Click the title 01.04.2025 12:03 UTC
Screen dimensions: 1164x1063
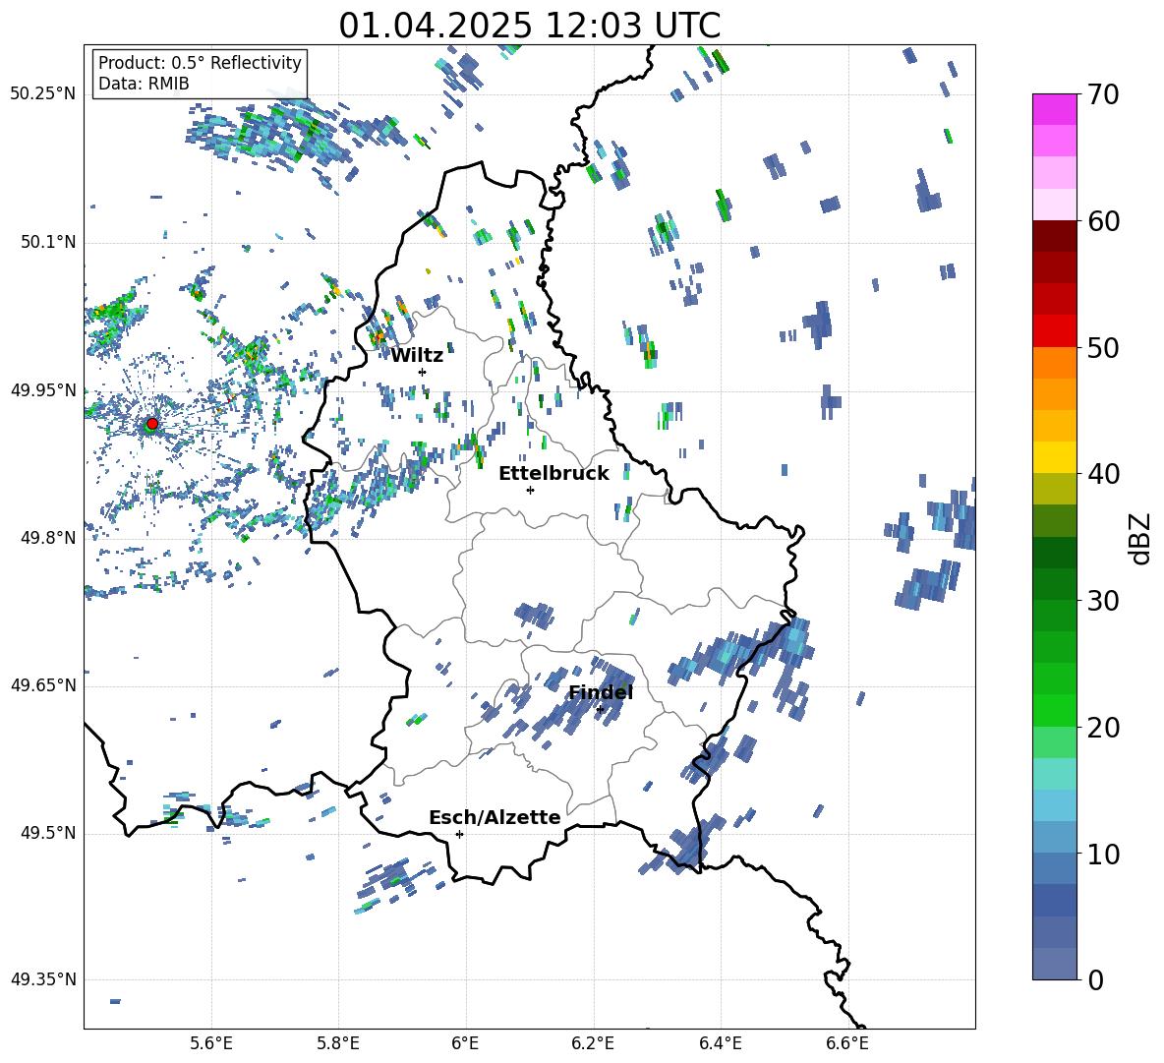pyautogui.click(x=530, y=26)
